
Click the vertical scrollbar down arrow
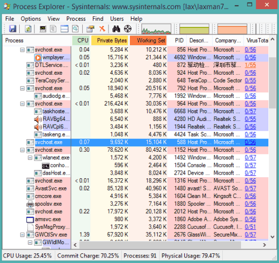coord(272,237)
